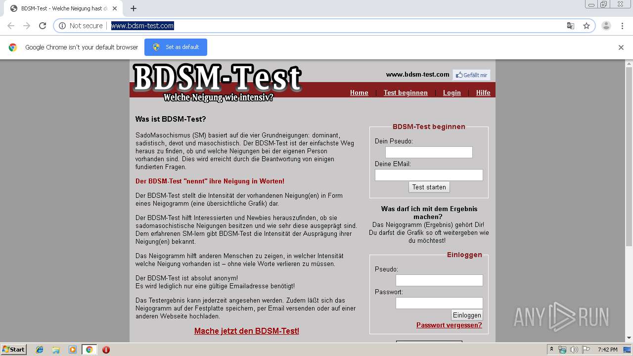The width and height of the screenshot is (633, 356).
Task: Open the Chrome three-dot menu
Action: [623, 26]
